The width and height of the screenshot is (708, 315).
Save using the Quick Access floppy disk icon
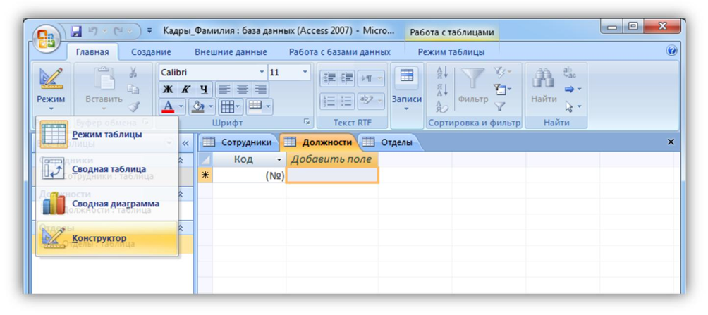pyautogui.click(x=76, y=32)
